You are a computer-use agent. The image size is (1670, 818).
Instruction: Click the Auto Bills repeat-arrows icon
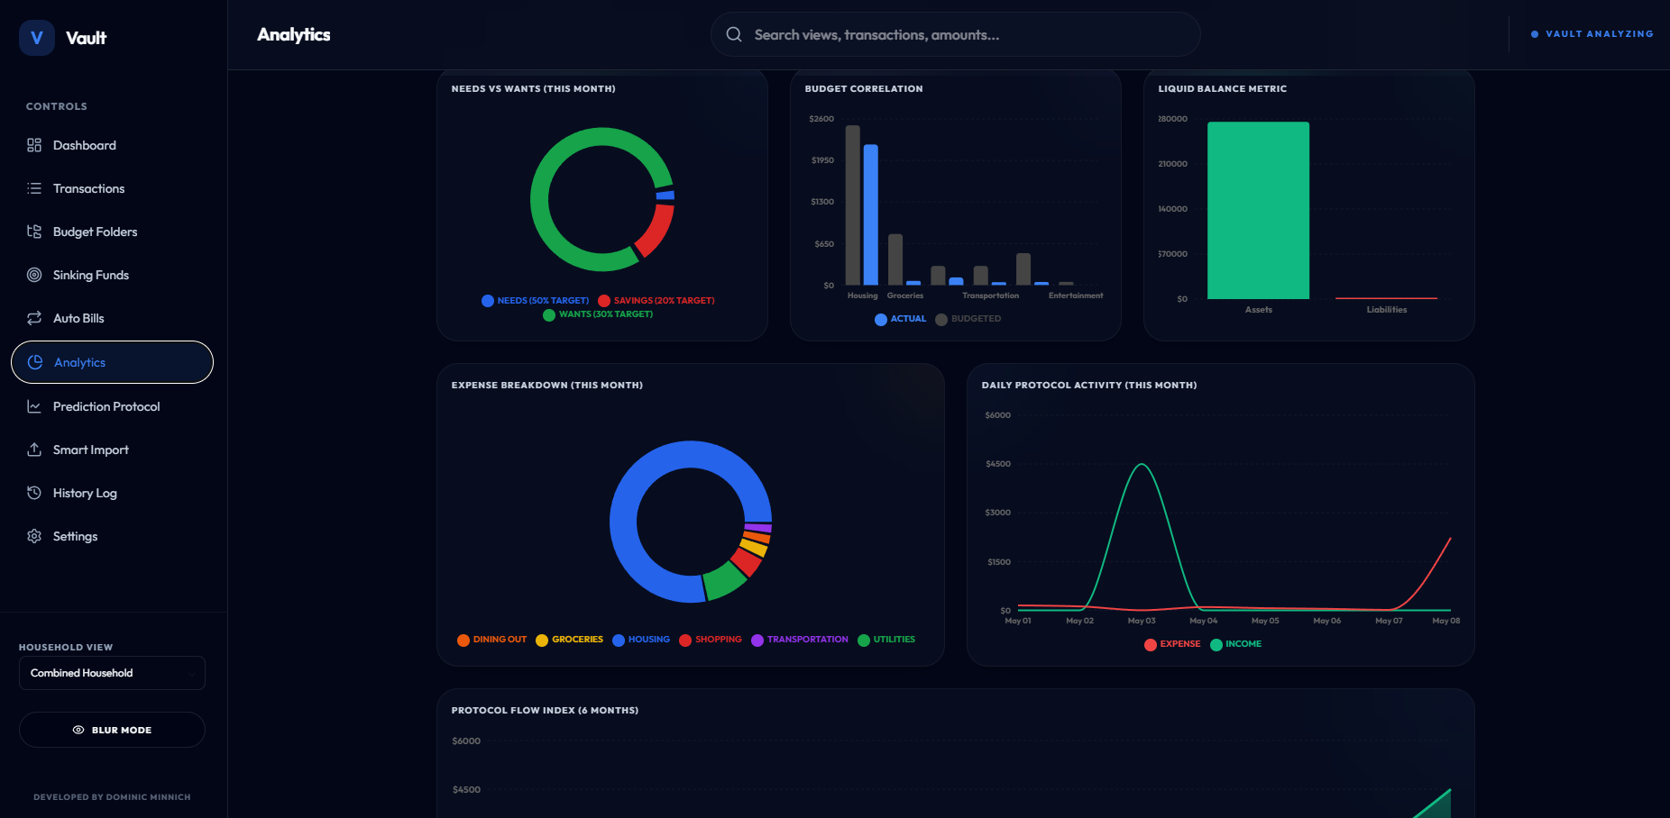pyautogui.click(x=34, y=318)
